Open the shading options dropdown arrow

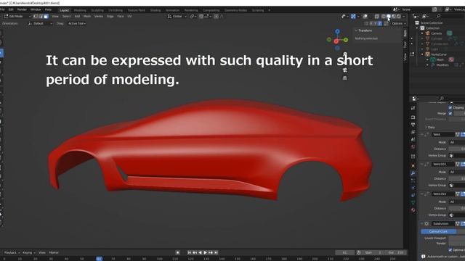[404, 17]
